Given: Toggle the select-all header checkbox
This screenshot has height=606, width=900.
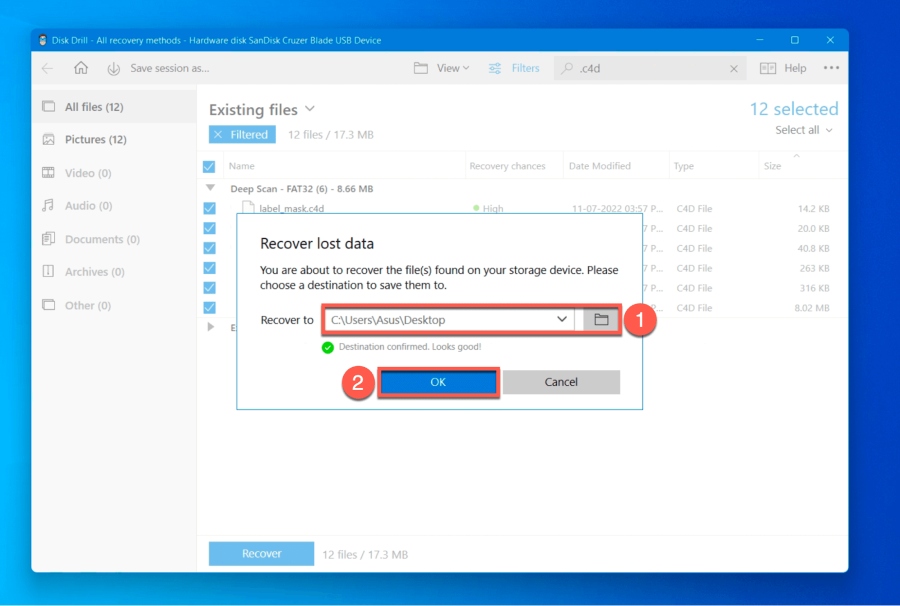Looking at the screenshot, I should (x=209, y=166).
